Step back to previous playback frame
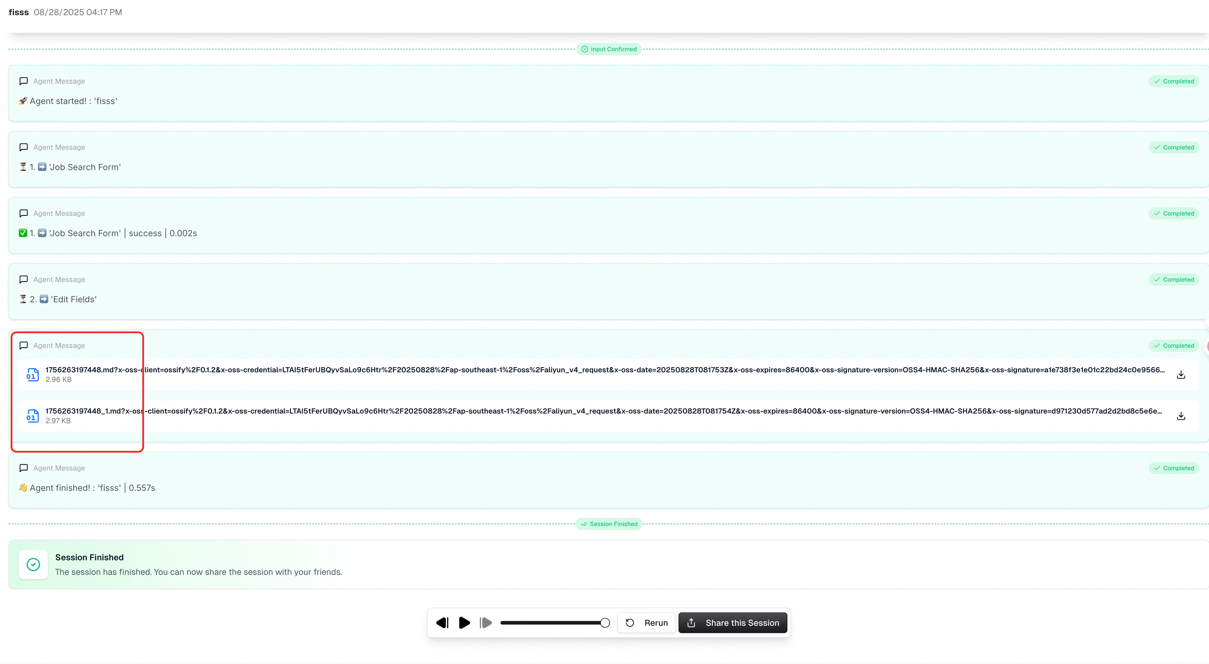The height and width of the screenshot is (664, 1209). [442, 623]
